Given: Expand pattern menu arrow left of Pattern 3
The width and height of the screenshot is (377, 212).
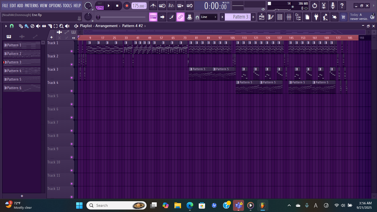Looking at the screenshot, I should point(222,17).
